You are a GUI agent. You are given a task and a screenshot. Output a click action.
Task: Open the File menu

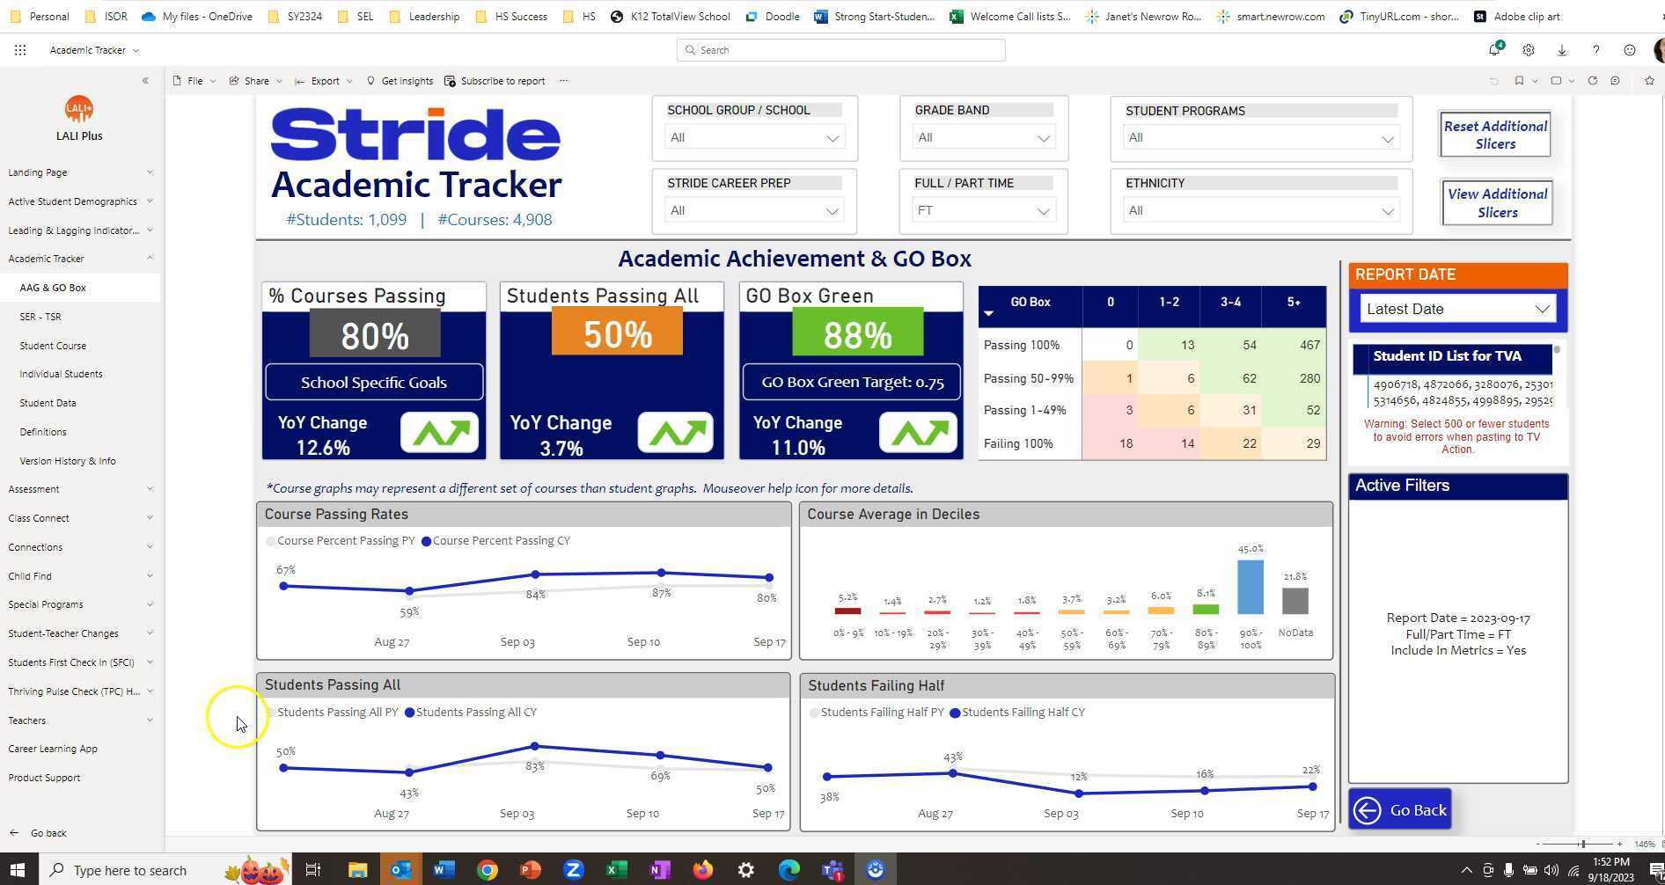click(x=194, y=81)
